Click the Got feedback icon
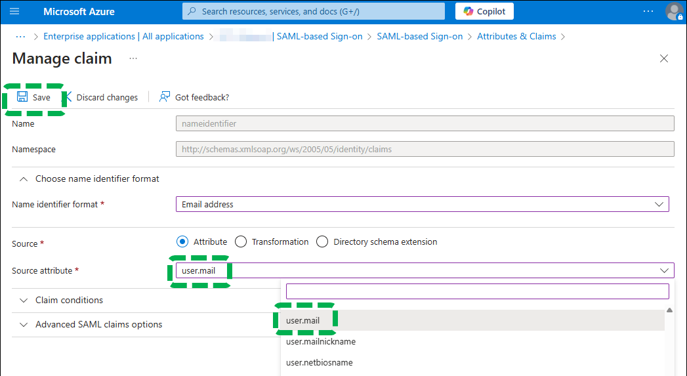 click(165, 97)
